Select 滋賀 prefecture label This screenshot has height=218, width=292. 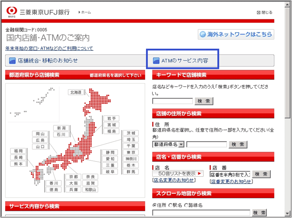coord(90,183)
